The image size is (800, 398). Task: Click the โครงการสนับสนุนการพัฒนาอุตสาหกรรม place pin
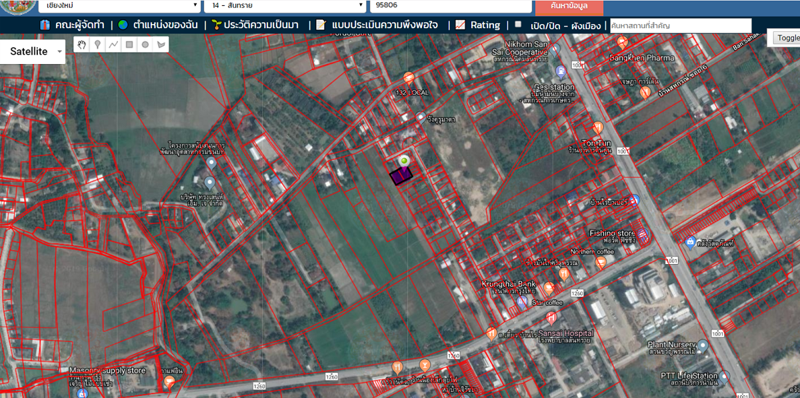[211, 163]
